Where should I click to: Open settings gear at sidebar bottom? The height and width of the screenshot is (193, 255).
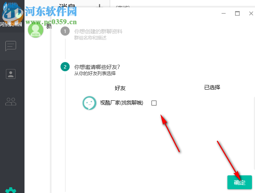(x=11, y=190)
